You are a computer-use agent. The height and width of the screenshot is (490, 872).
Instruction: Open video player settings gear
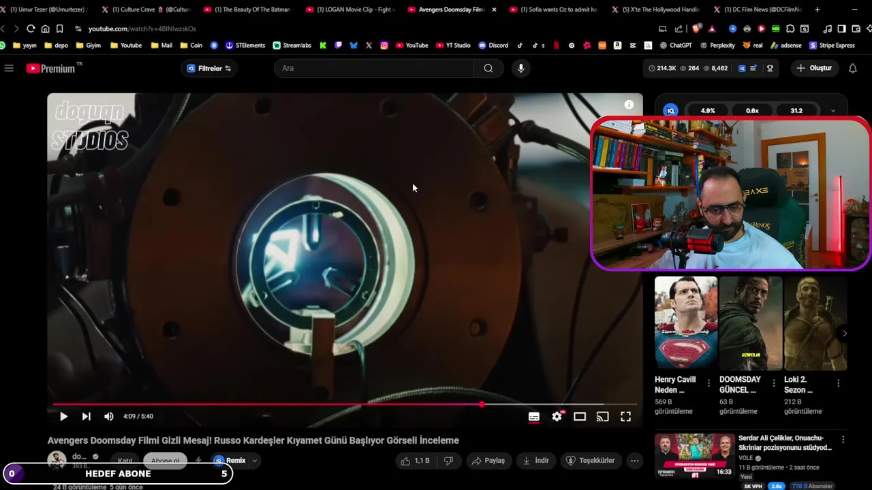click(x=557, y=416)
